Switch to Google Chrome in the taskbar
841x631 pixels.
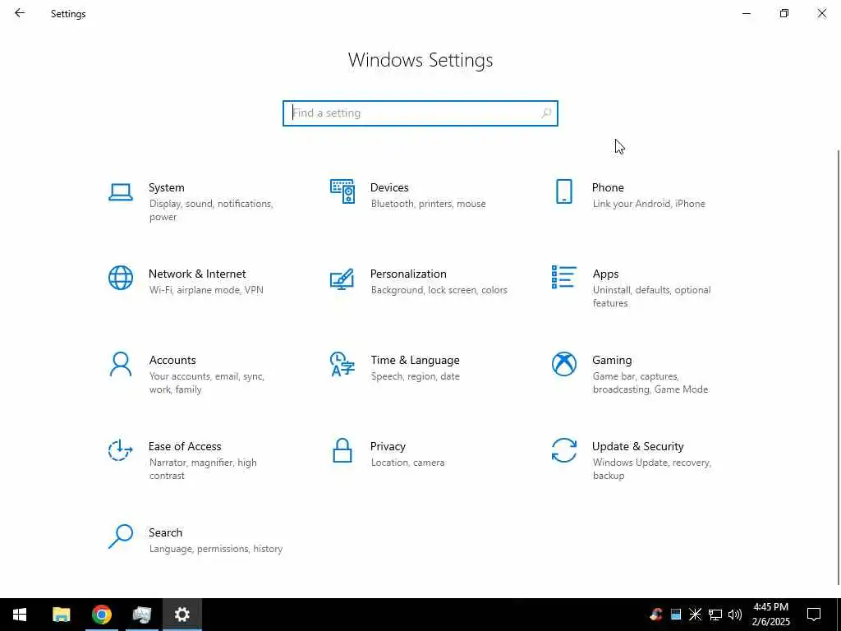(x=101, y=615)
